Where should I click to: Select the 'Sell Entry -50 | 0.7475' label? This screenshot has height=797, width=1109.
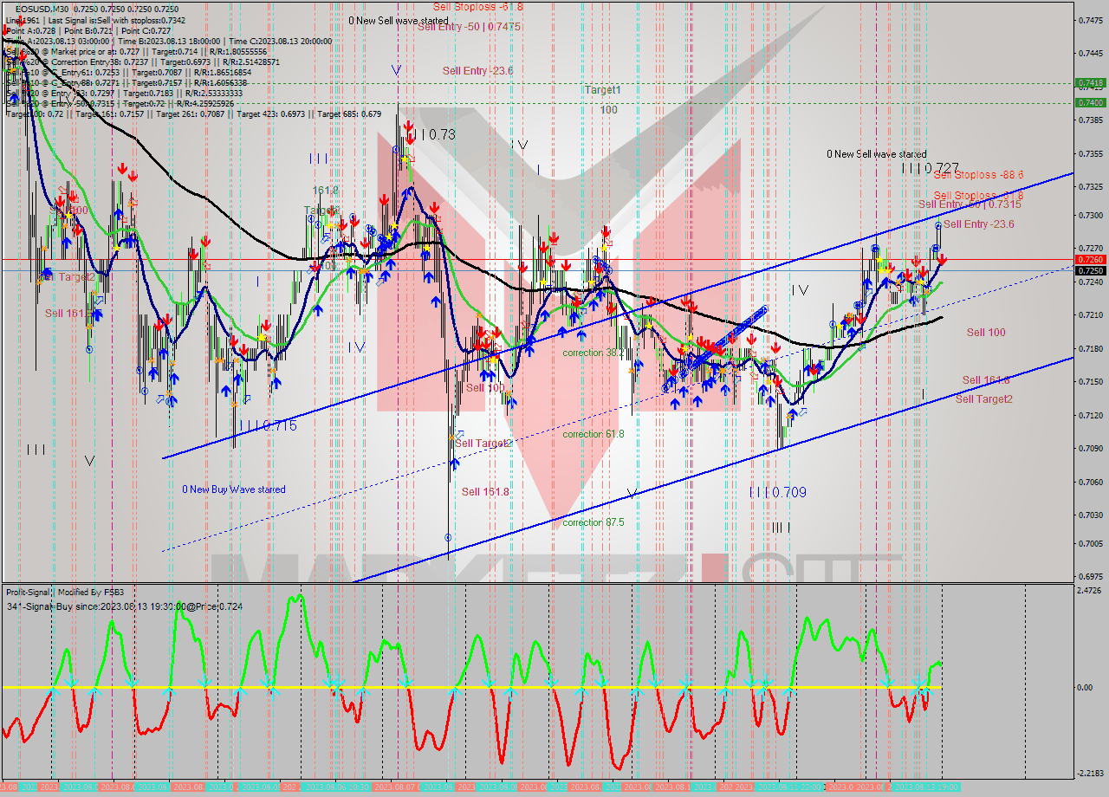tap(469, 27)
